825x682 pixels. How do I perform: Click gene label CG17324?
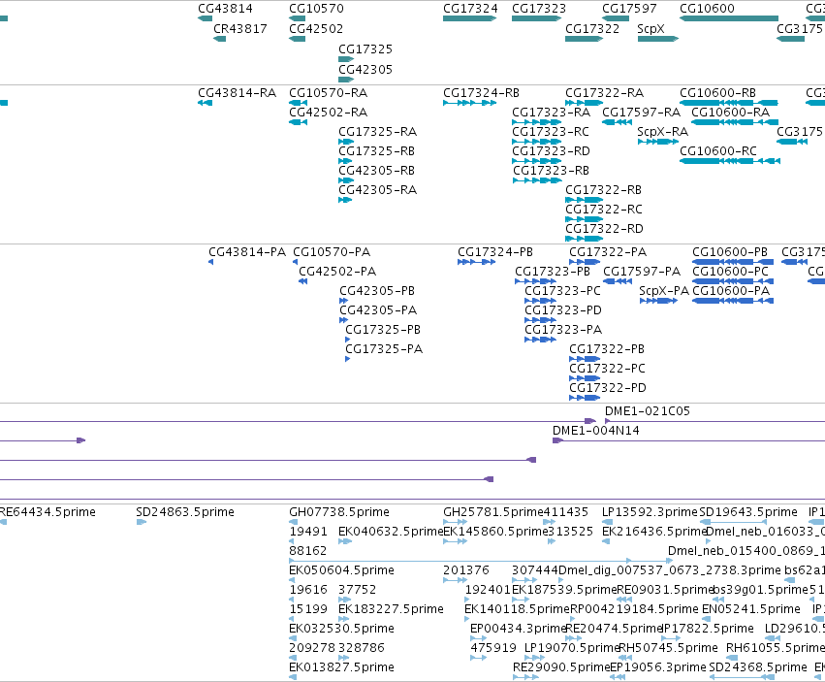click(x=470, y=9)
